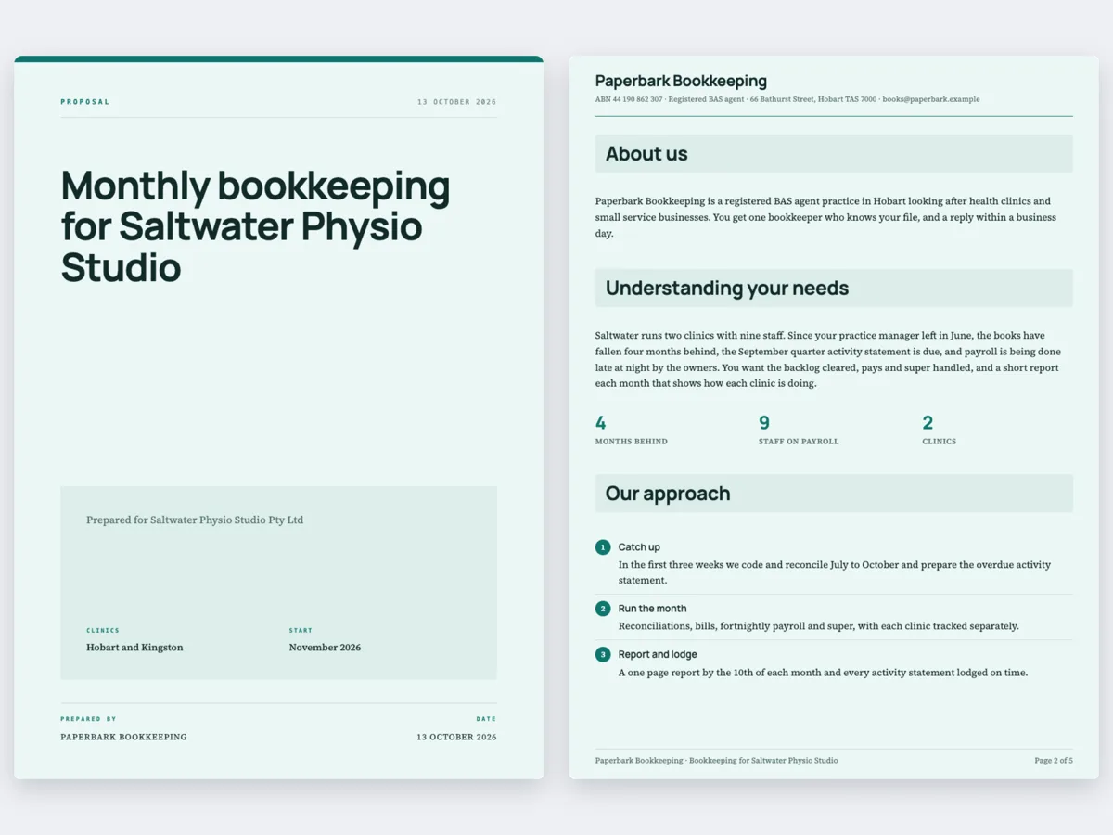Click the 'Paperbark Bookkeeping' letterhead heading

(681, 81)
